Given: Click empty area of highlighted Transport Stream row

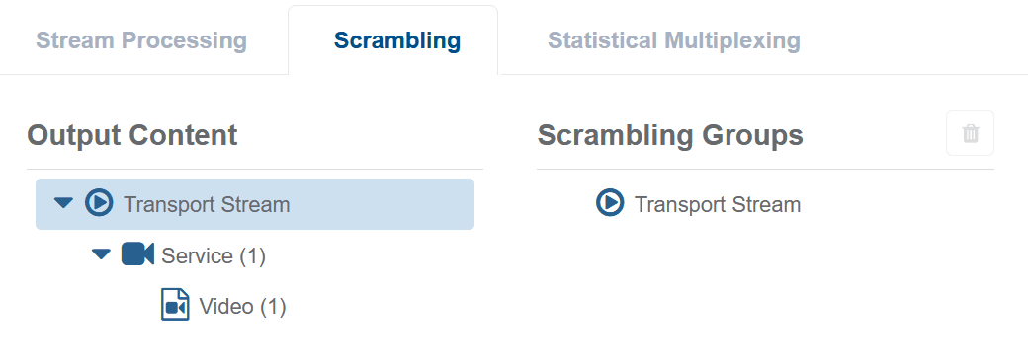Looking at the screenshot, I should click(x=381, y=204).
